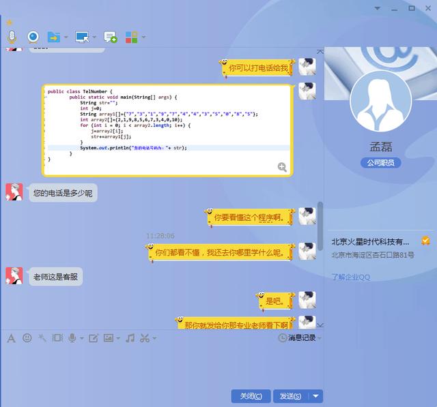Click the yellow star favorite icon
This screenshot has width=437, height=407.
click(10, 22)
